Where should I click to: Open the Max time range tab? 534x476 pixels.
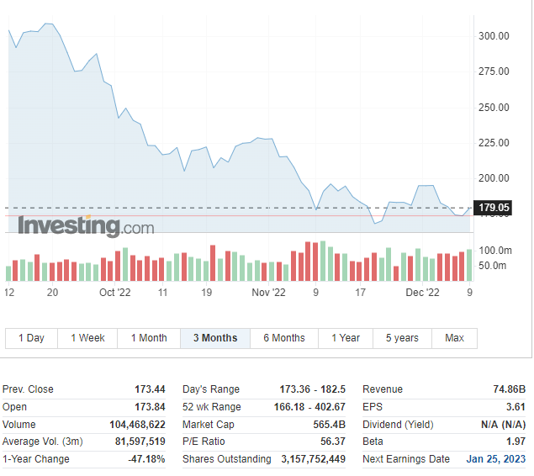point(454,338)
